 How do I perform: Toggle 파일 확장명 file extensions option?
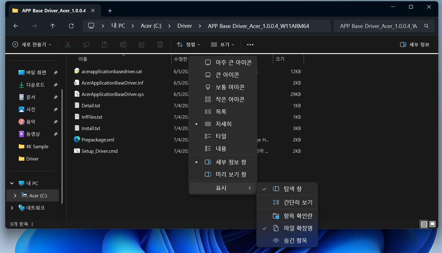click(x=287, y=228)
